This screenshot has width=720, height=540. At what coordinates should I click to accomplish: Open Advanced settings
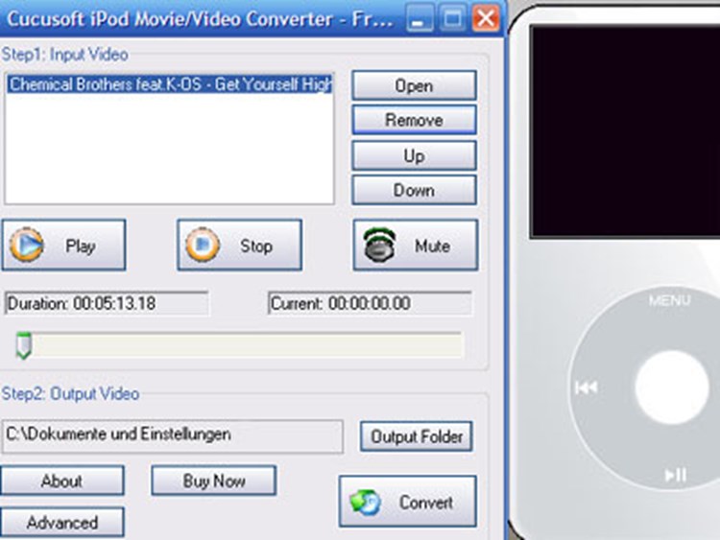pos(62,522)
